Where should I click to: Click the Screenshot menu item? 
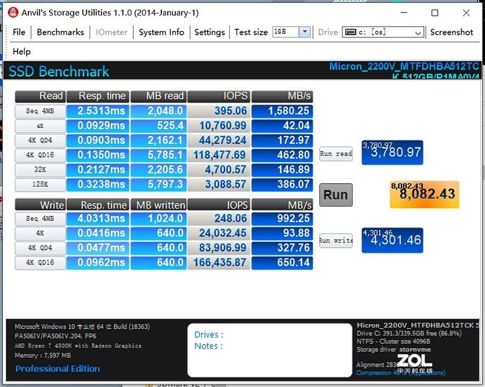point(451,32)
